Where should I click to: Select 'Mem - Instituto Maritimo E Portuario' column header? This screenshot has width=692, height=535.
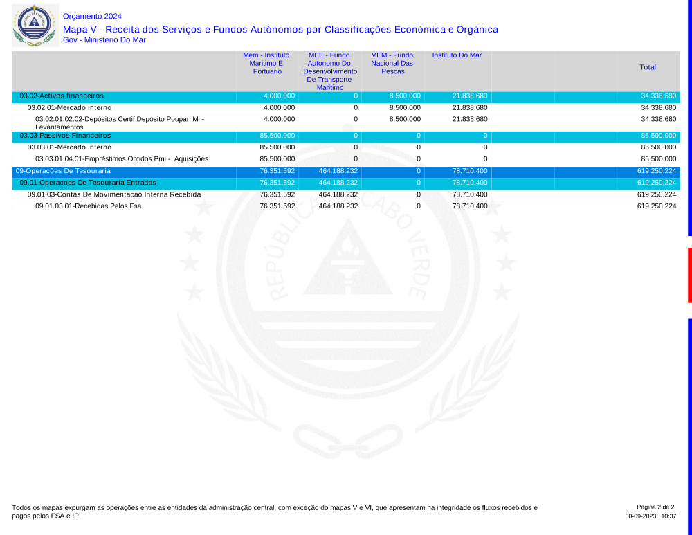coord(266,63)
